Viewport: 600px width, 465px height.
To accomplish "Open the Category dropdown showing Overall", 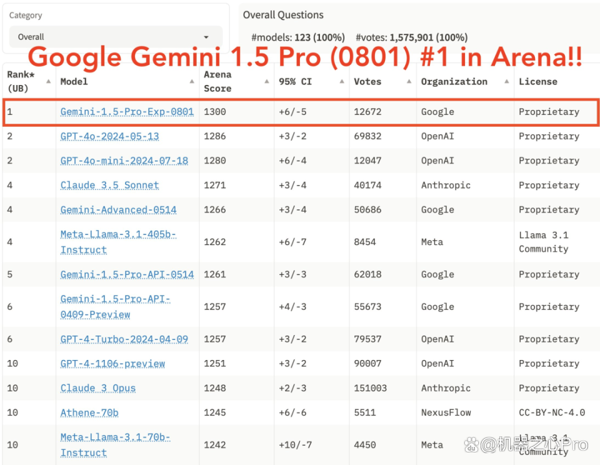I will point(116,37).
